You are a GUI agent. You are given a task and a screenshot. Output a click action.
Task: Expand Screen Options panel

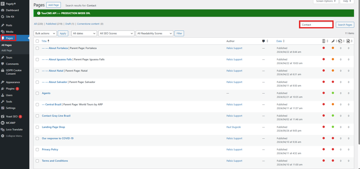(x=326, y=1)
